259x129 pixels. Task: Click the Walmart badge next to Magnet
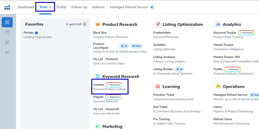(114, 97)
